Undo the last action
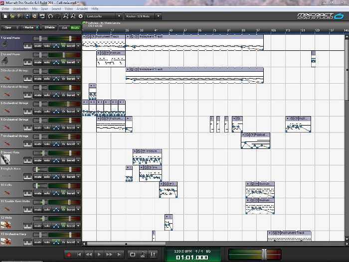The image size is (349, 262). click(x=50, y=16)
